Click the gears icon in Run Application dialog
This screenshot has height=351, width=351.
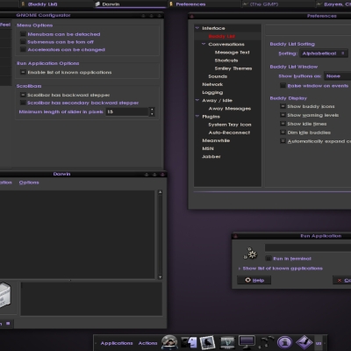[x=250, y=254]
